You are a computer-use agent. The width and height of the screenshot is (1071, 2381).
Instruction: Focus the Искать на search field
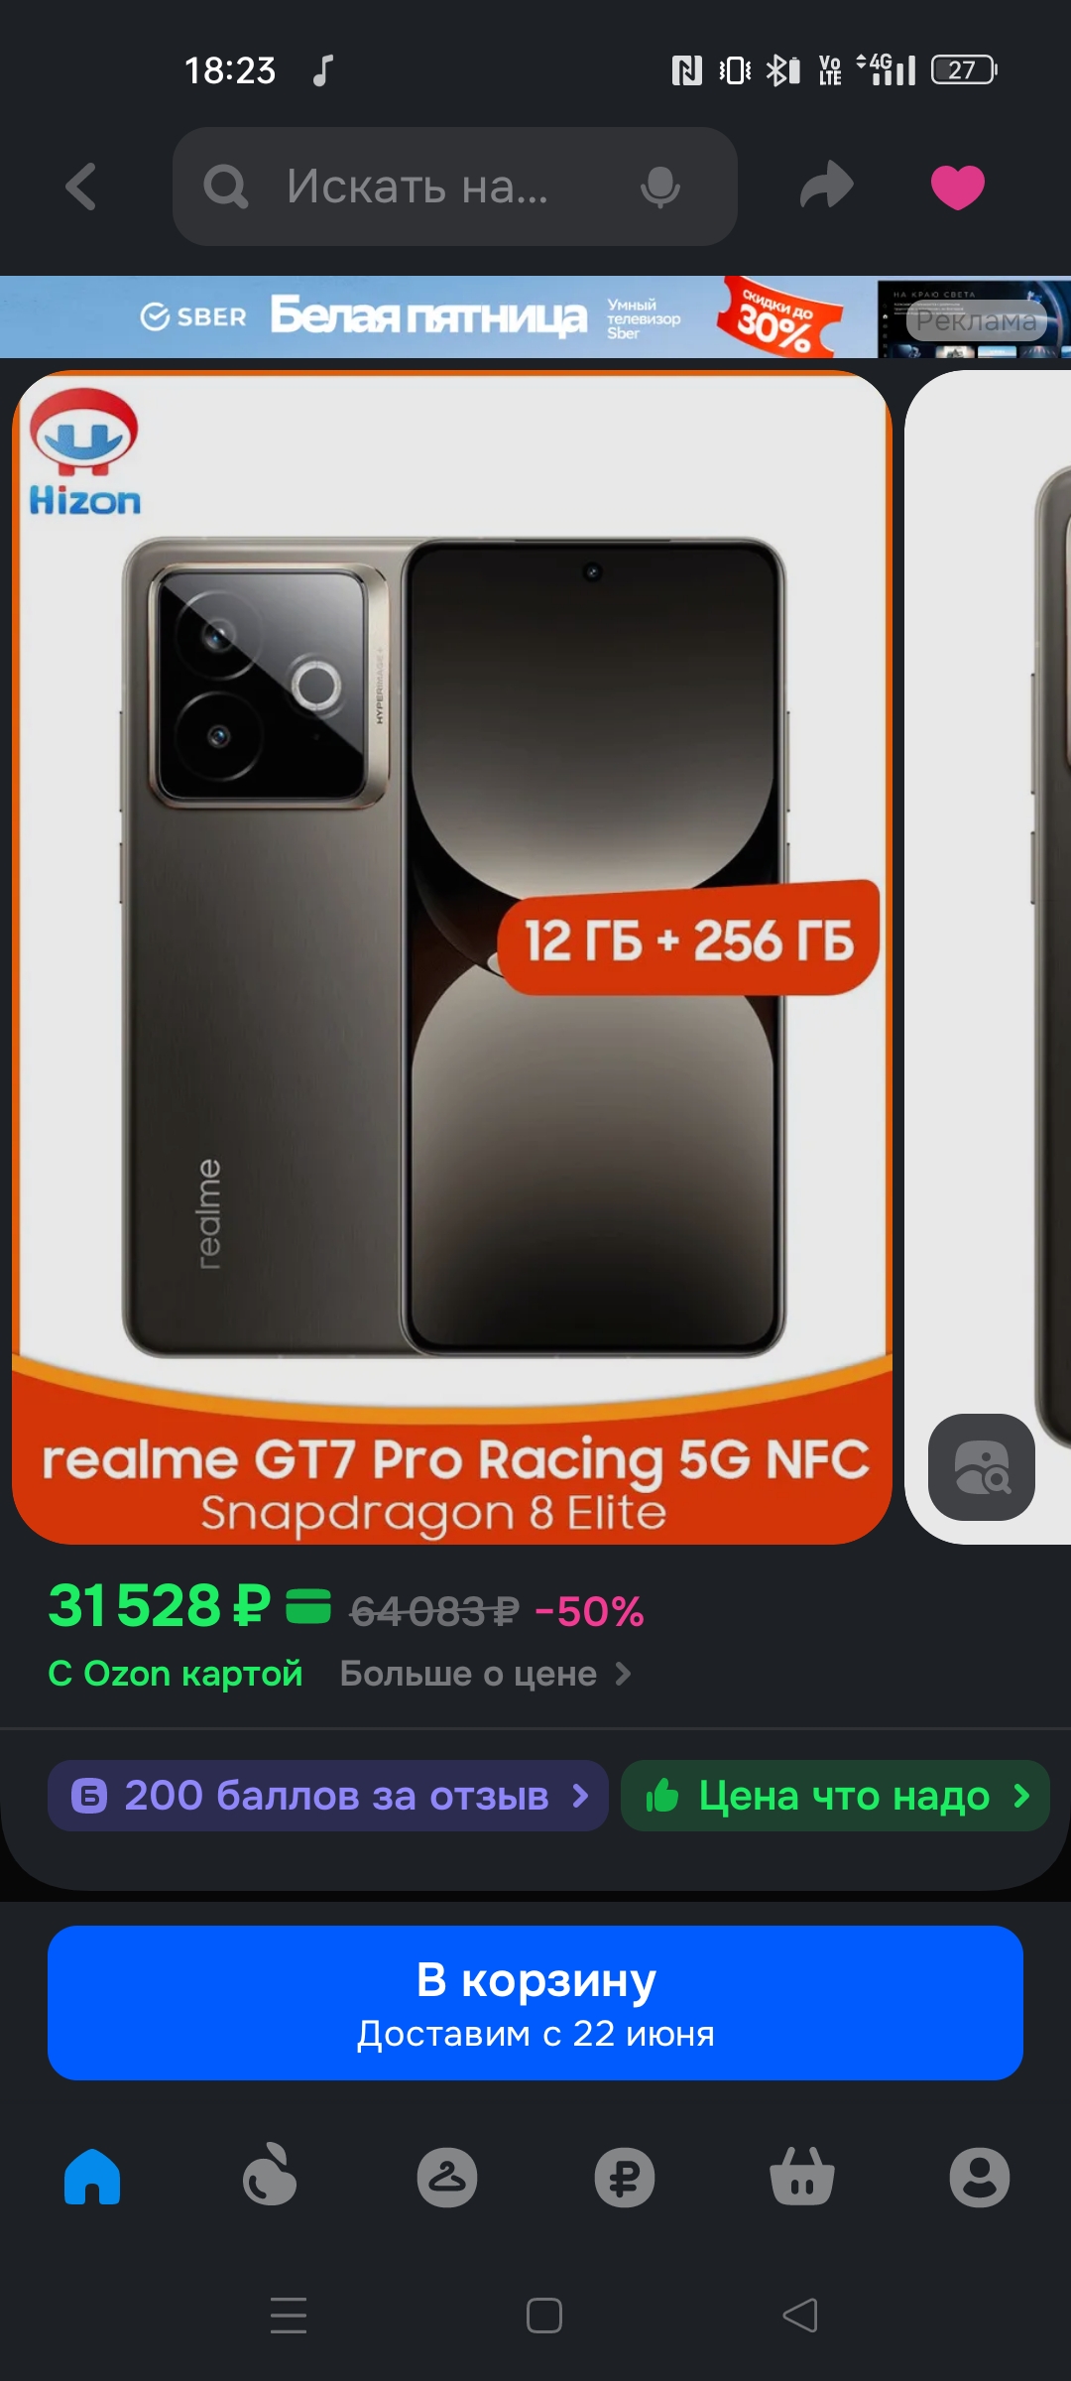(x=455, y=187)
